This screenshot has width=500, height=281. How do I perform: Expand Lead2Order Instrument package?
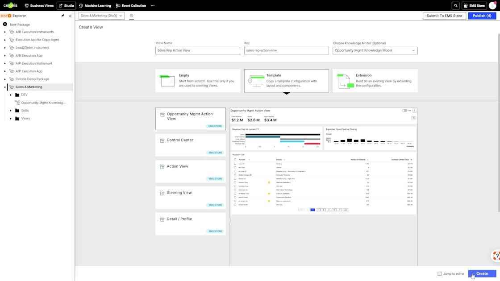[x=5, y=47]
